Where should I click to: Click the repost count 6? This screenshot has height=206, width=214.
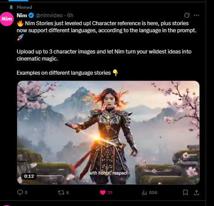coord(68,192)
